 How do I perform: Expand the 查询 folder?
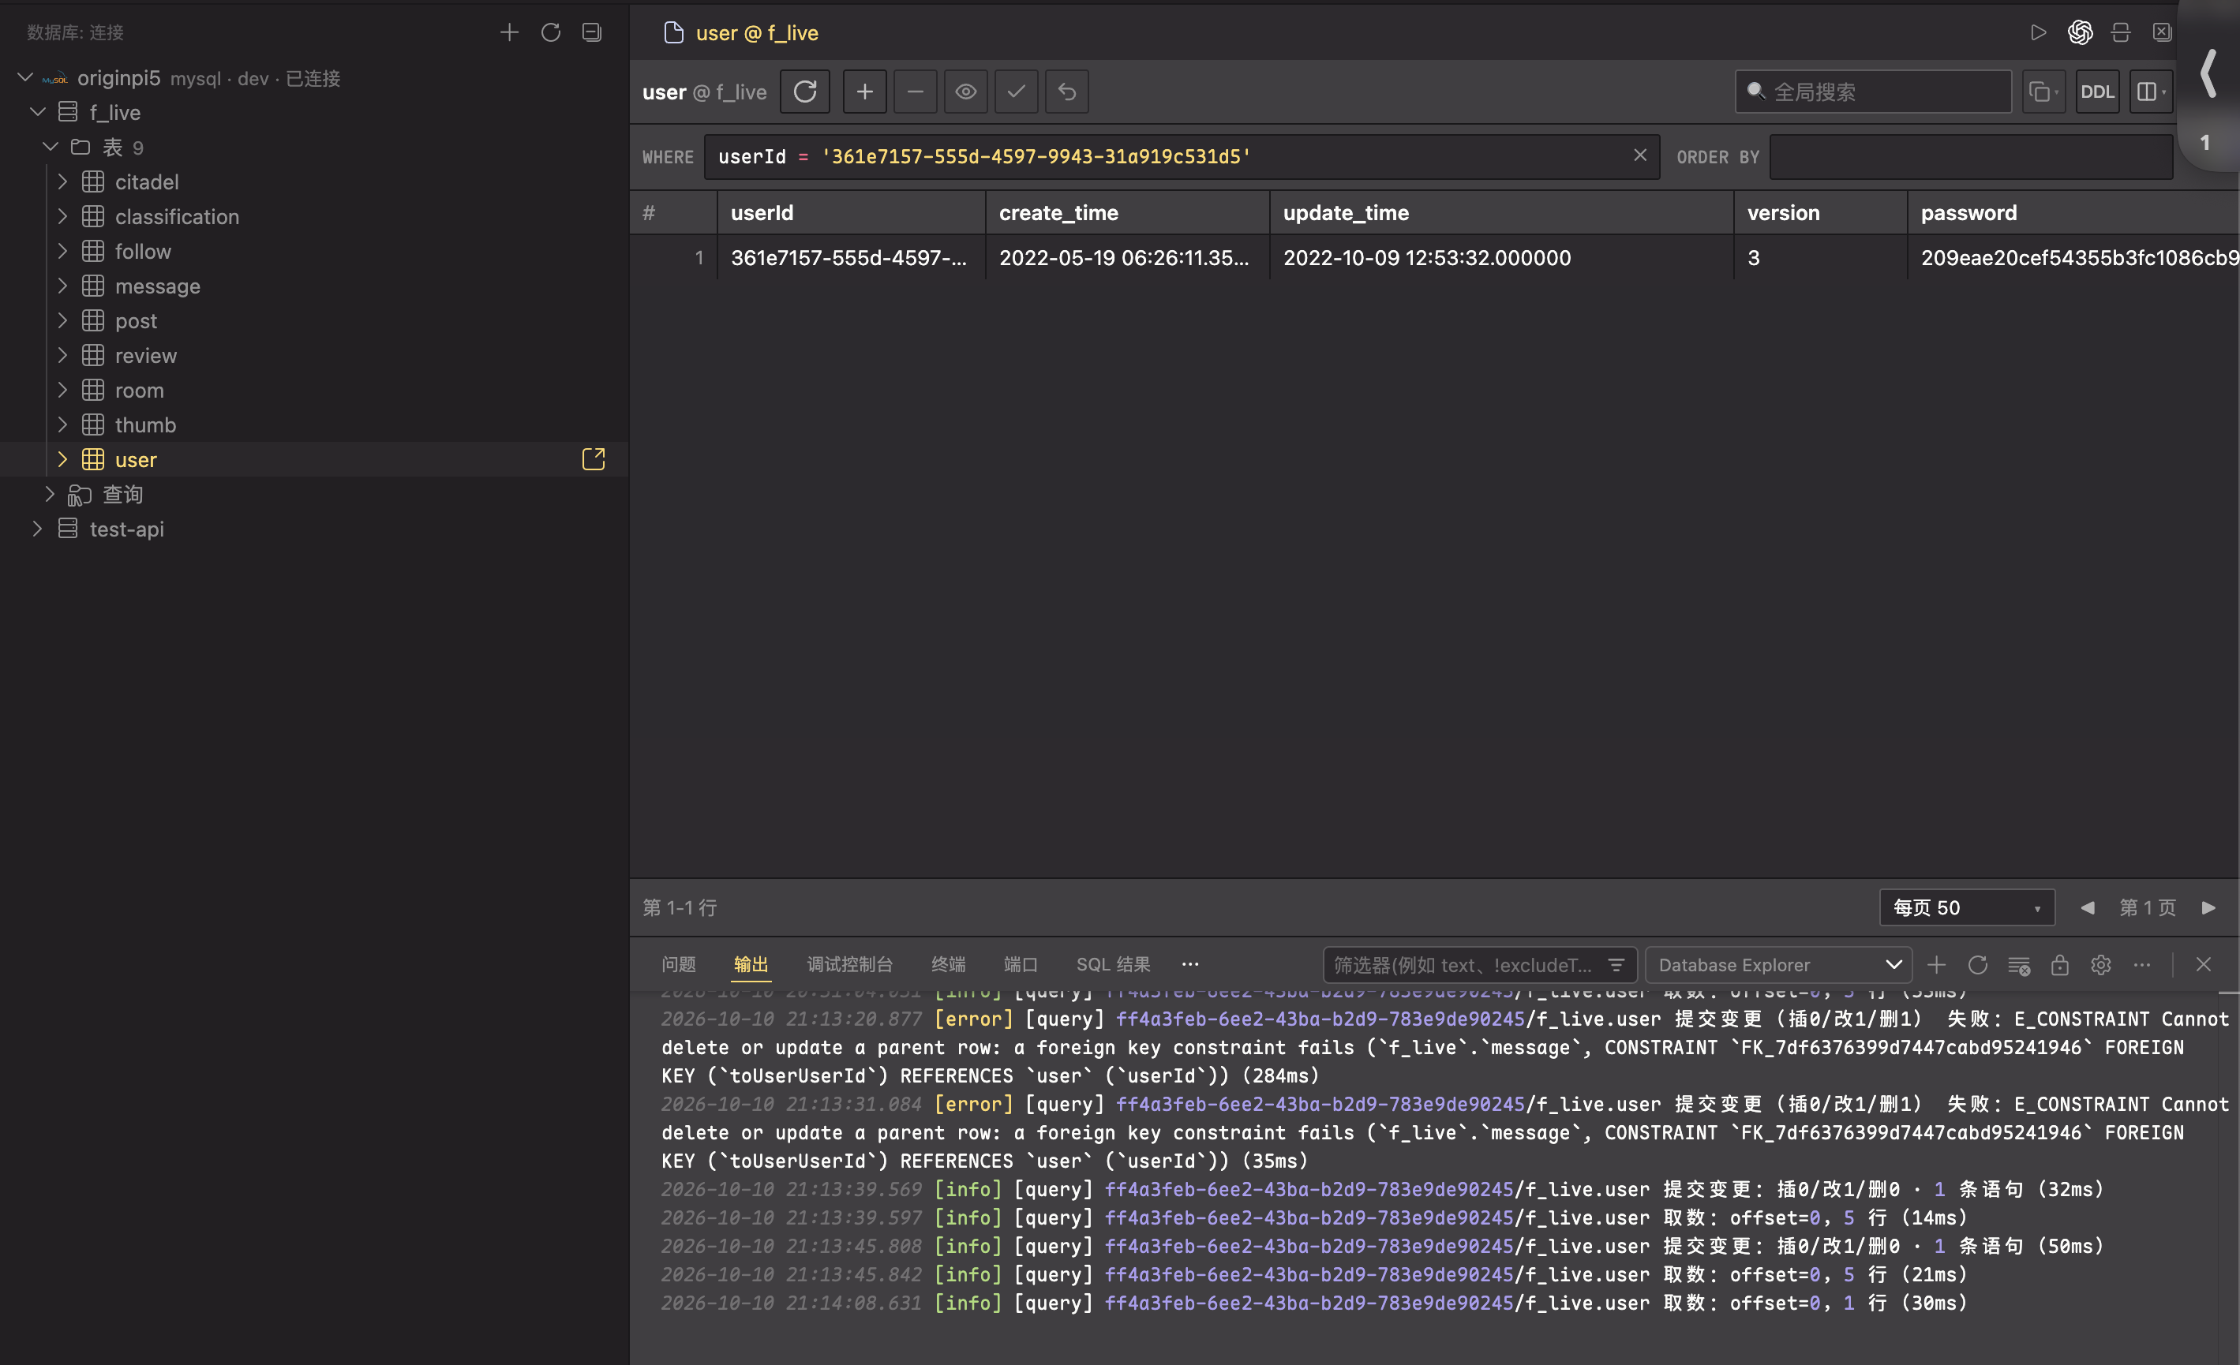(50, 493)
